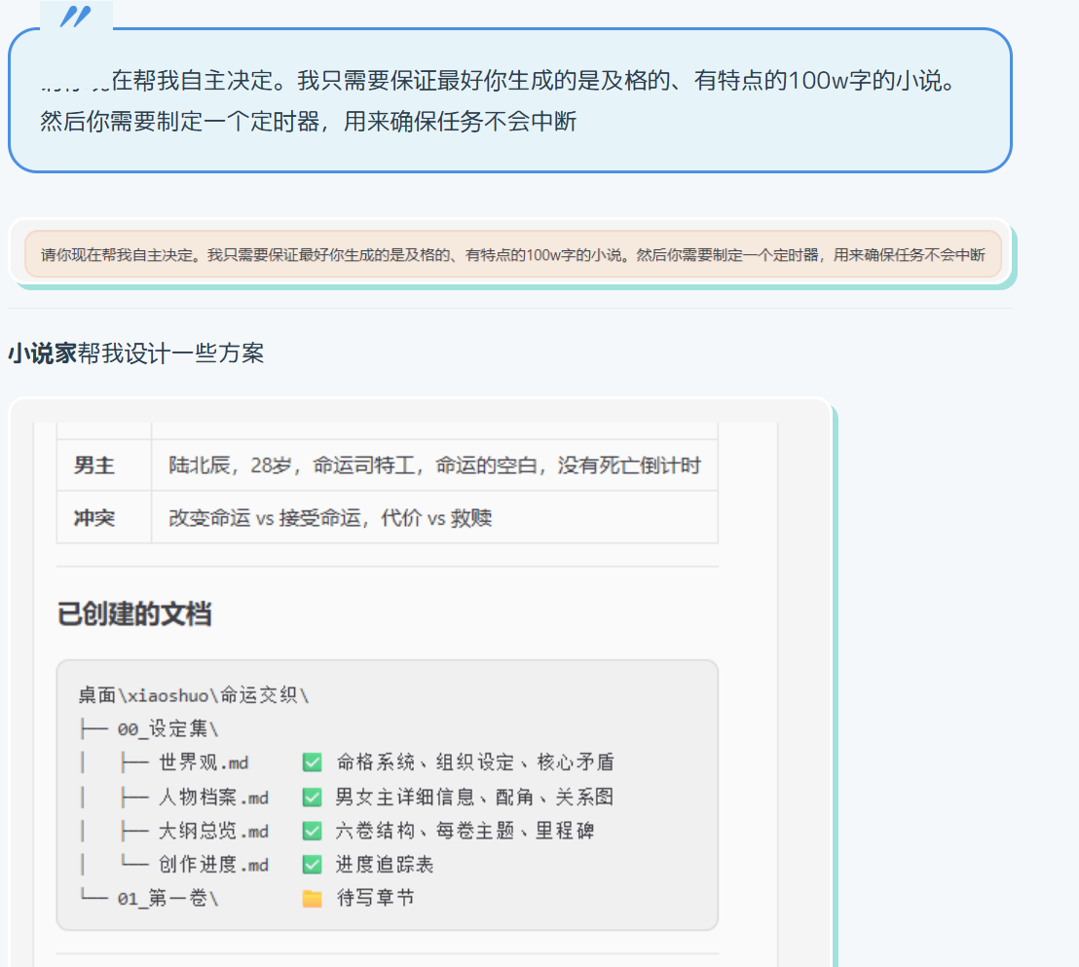Image resolution: width=1079 pixels, height=967 pixels.
Task: Click the 冲突 table row header
Action: pos(94,518)
